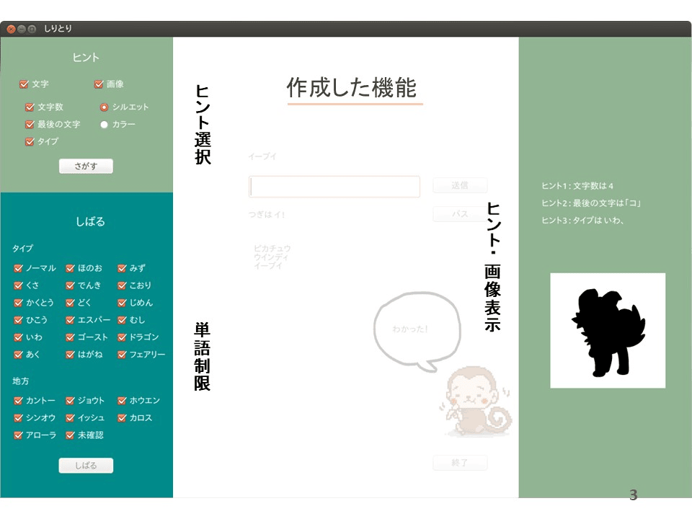Click the 送信 send button
This screenshot has width=692, height=519.
(x=460, y=185)
